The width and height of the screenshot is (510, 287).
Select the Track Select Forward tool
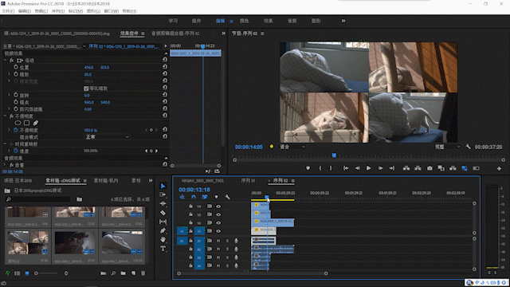click(x=163, y=195)
